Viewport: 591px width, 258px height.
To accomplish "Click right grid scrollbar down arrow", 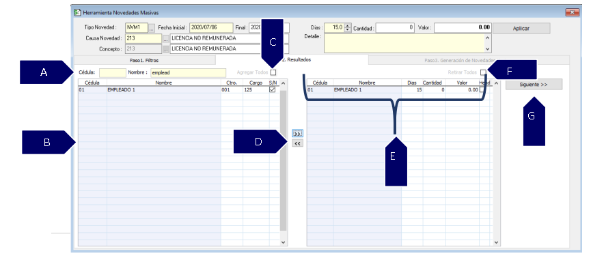I will coord(497,242).
